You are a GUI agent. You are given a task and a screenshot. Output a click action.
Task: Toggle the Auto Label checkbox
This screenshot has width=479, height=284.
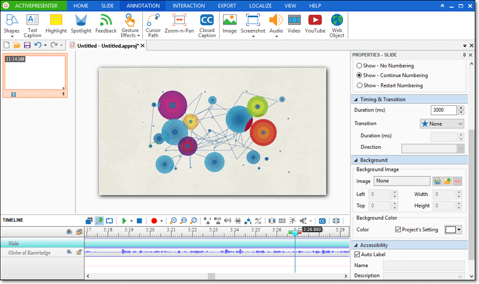pyautogui.click(x=358, y=255)
